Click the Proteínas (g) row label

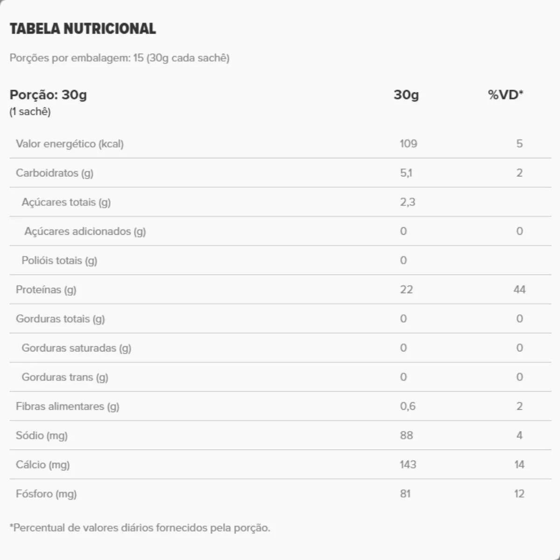point(46,290)
